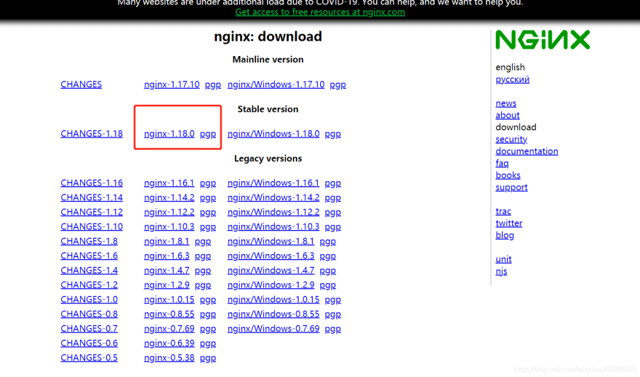
Task: Open CHANGES-1.16 link
Action: (92, 183)
